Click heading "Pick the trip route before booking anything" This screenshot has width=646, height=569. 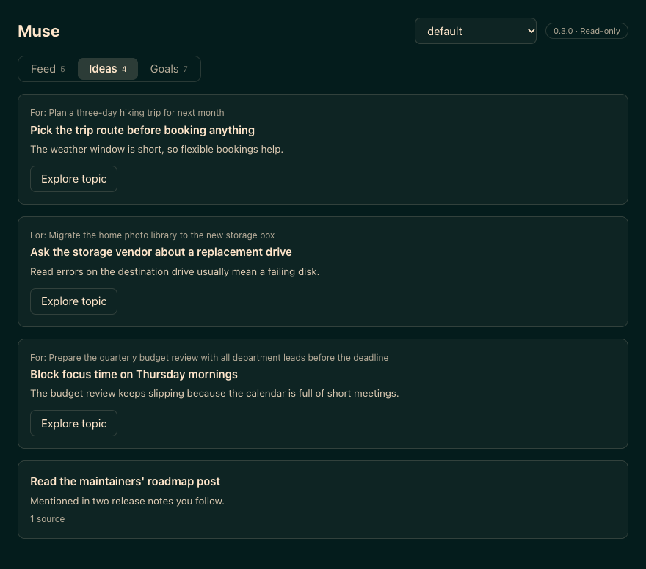pos(142,131)
